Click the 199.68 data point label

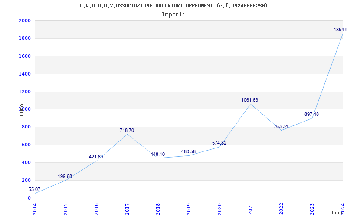click(x=65, y=176)
